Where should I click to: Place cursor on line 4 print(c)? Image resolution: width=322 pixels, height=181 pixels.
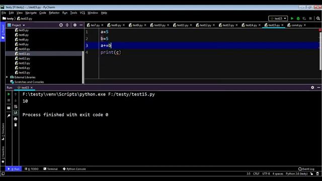111,52
